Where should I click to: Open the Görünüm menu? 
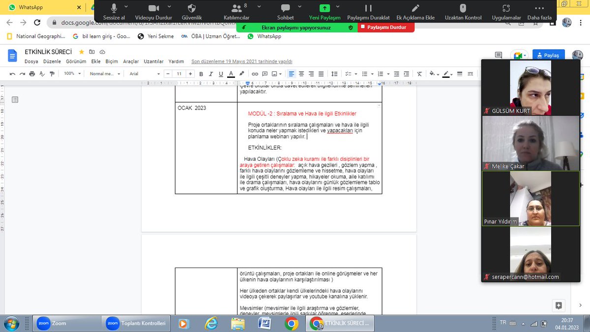[x=76, y=61]
